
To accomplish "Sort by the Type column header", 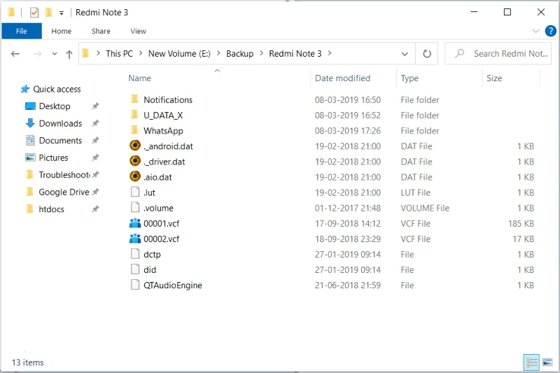I will pos(409,78).
